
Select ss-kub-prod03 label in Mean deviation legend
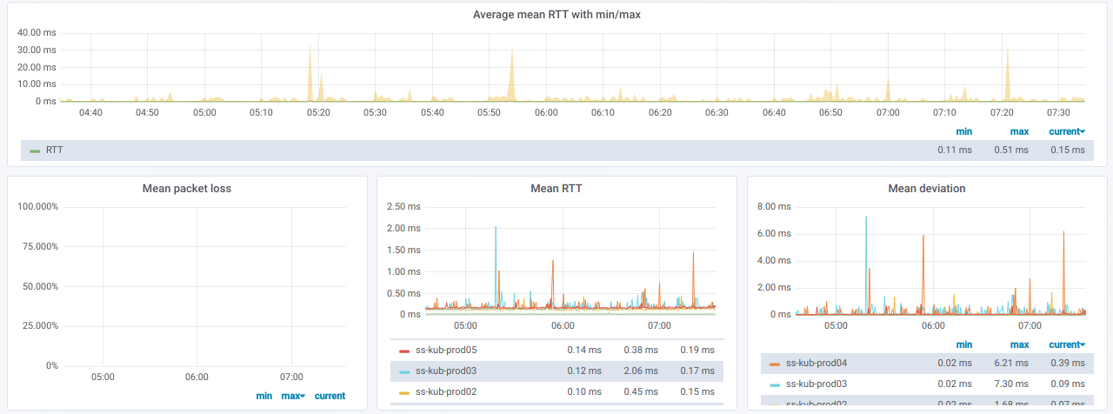(816, 384)
